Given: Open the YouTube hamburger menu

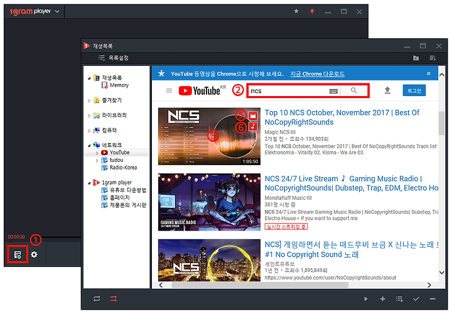Looking at the screenshot, I should tap(169, 91).
